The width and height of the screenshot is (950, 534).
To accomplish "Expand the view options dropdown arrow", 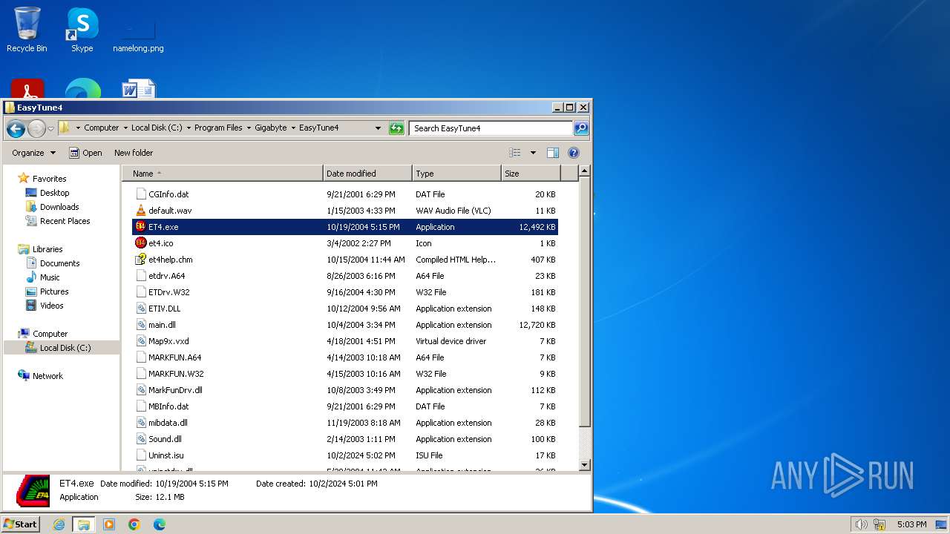I will [x=533, y=153].
